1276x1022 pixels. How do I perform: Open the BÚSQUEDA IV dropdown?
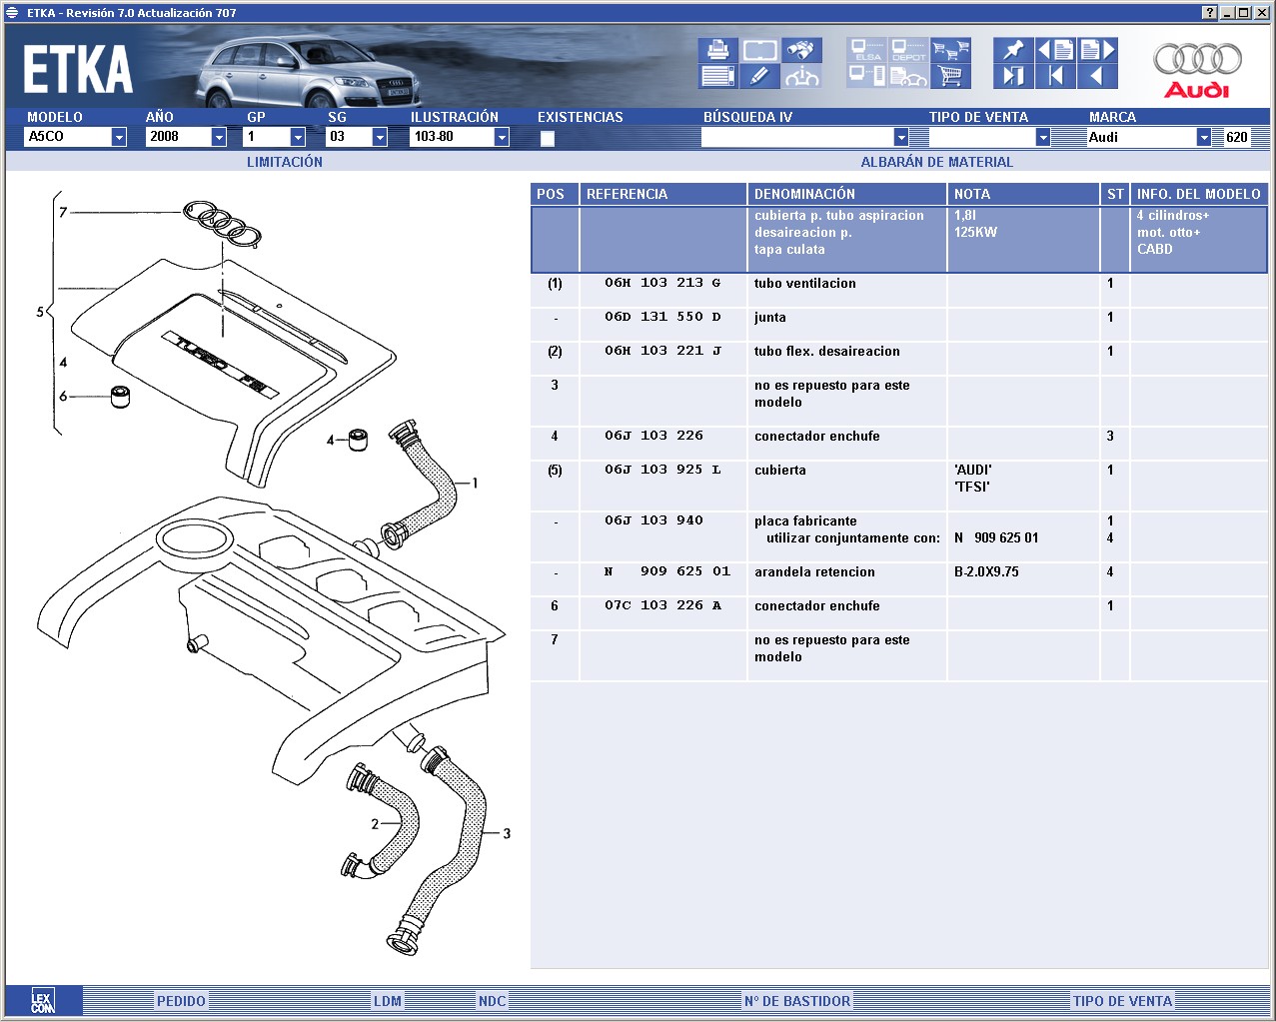click(x=901, y=137)
